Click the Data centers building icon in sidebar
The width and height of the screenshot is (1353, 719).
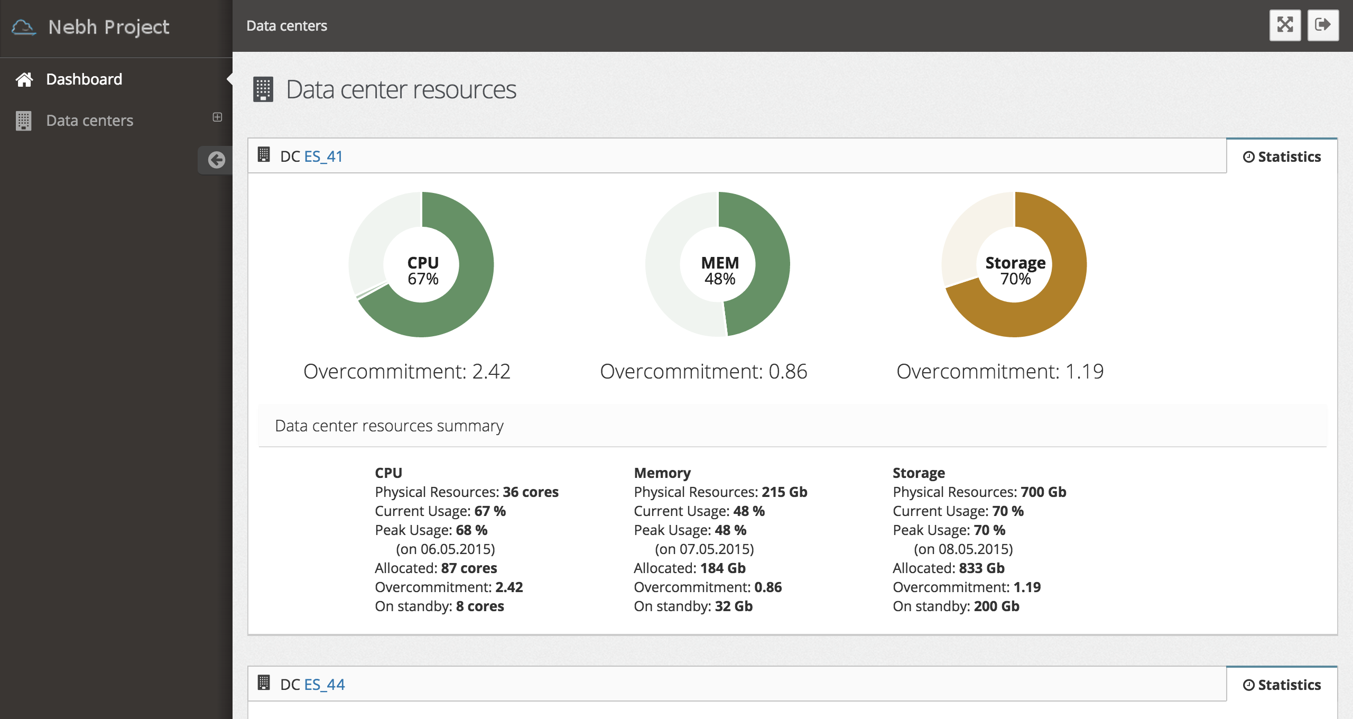point(23,121)
